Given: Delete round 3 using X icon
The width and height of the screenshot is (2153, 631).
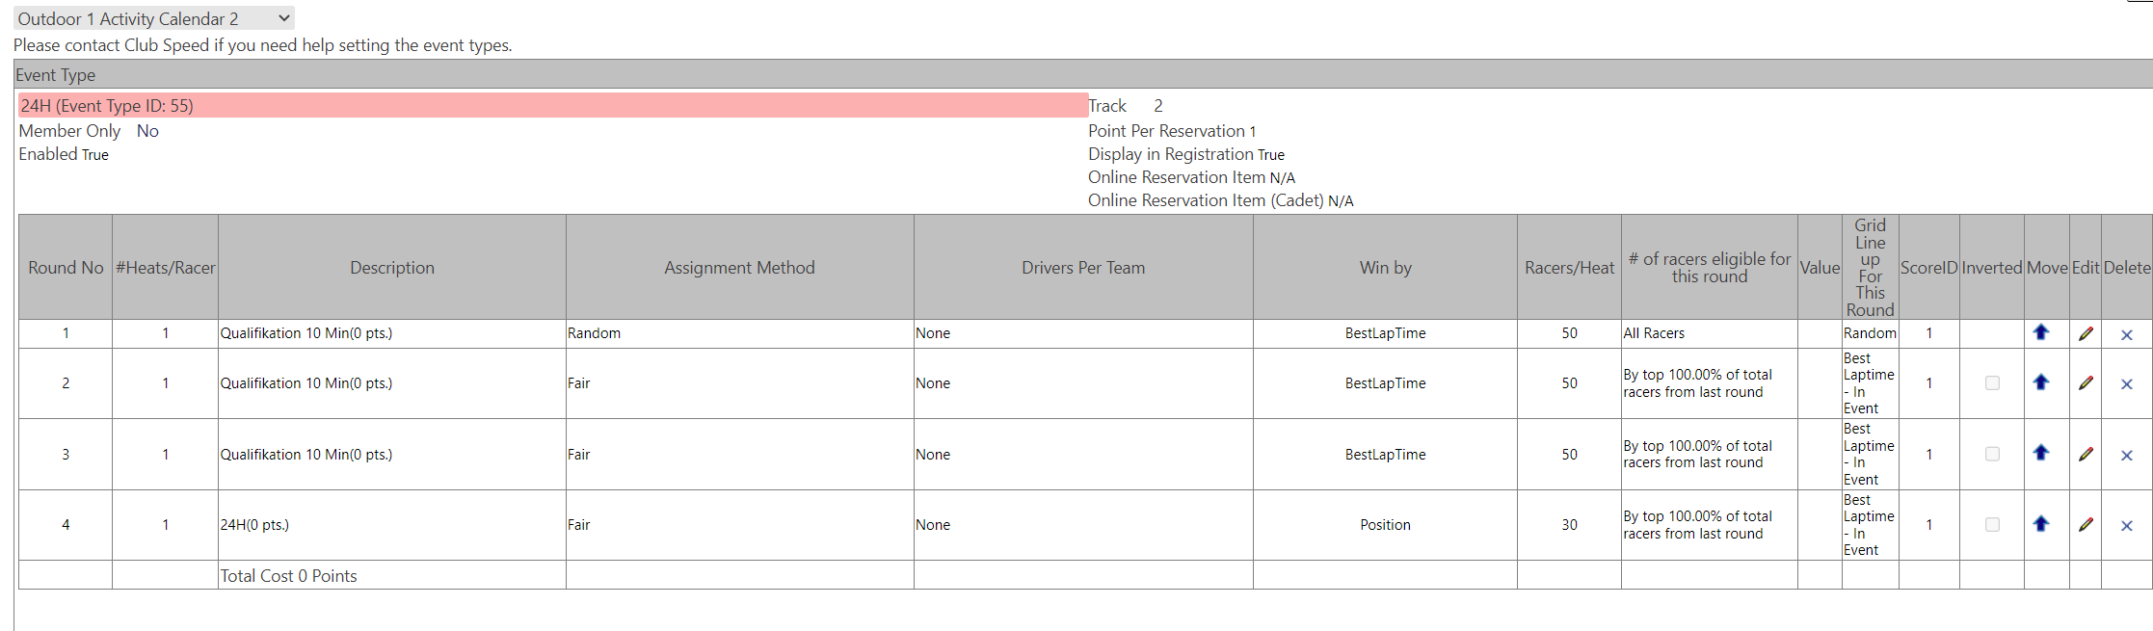Looking at the screenshot, I should (2126, 455).
